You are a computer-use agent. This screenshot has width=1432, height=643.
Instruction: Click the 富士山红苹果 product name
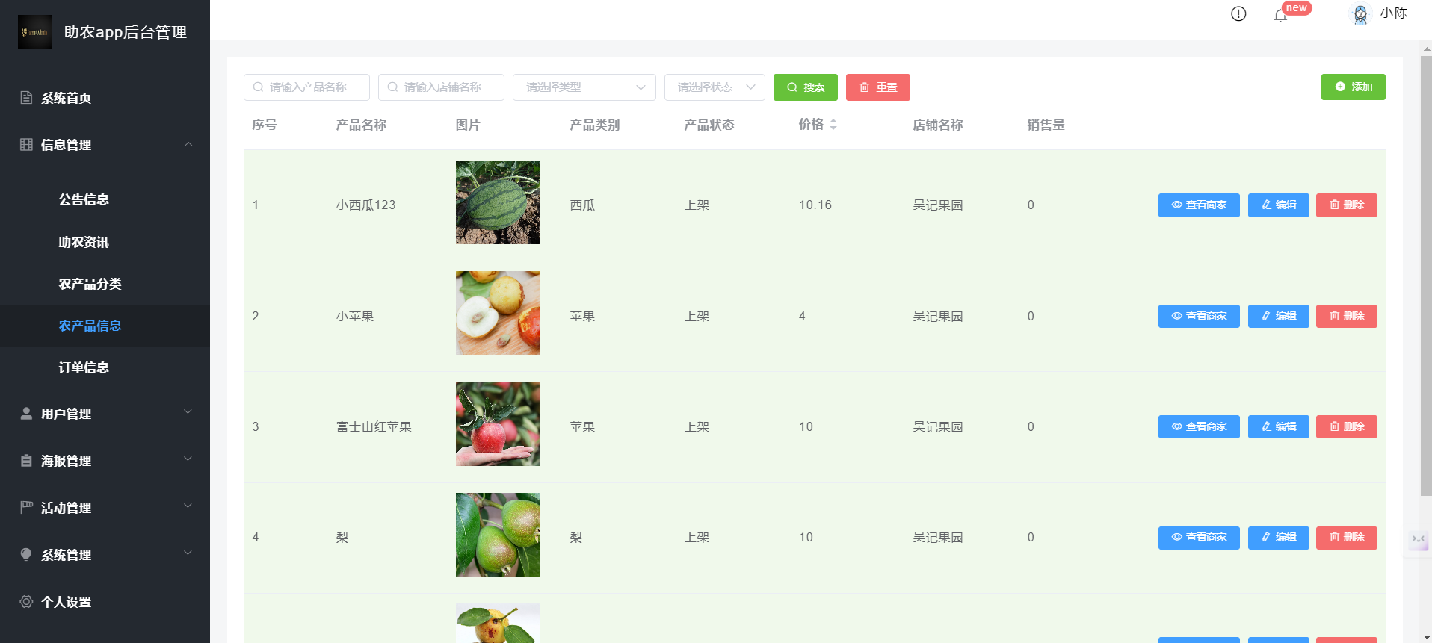coord(374,427)
